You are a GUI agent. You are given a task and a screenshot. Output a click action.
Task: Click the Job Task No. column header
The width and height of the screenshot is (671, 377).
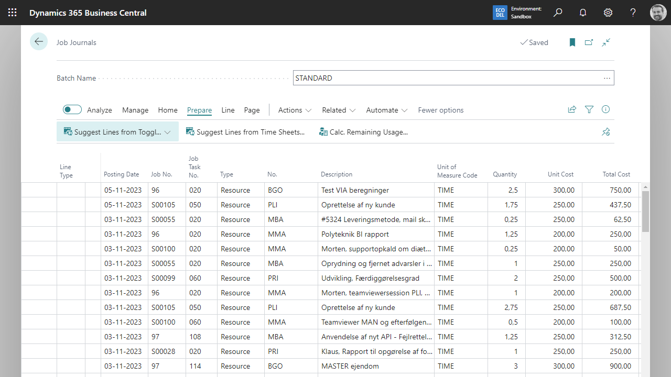tap(194, 167)
